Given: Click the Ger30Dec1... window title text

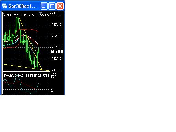Looking at the screenshot, I should 23,6.
